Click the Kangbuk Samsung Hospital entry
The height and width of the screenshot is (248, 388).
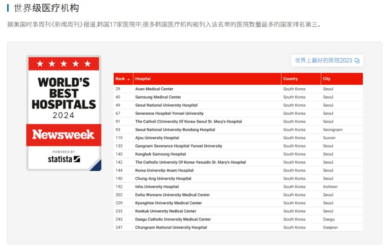[160, 154]
